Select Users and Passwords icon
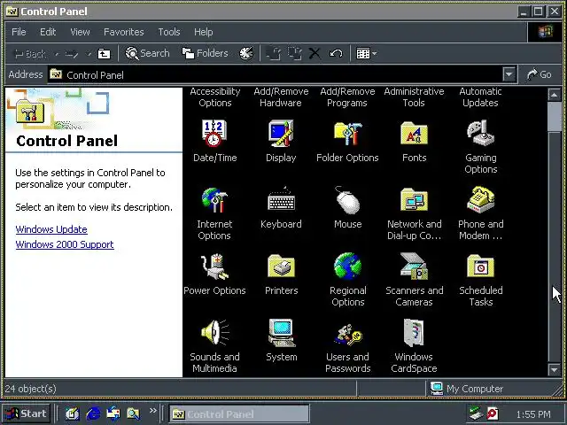Viewport: 567px width, 425px height. pos(347,334)
